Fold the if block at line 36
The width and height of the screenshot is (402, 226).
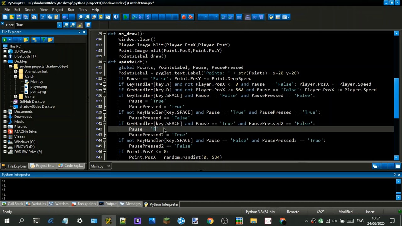(105, 95)
